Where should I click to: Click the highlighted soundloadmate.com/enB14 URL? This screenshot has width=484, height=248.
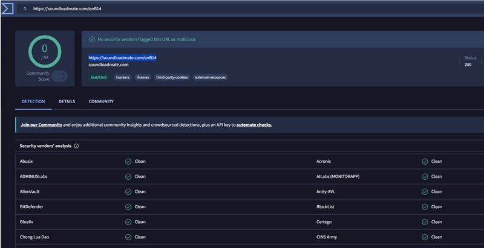(x=123, y=58)
